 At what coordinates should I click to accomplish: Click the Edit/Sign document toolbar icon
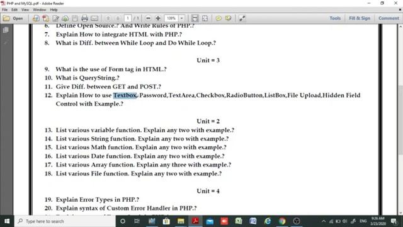click(55, 18)
